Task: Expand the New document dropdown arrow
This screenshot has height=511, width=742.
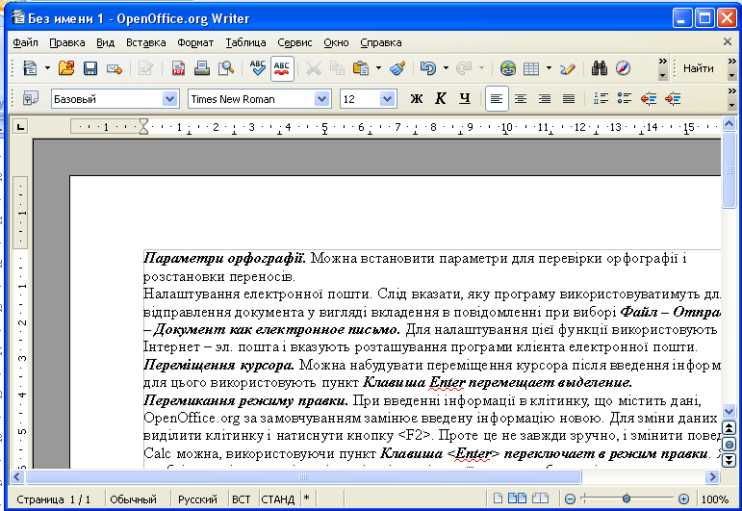Action: (x=47, y=68)
